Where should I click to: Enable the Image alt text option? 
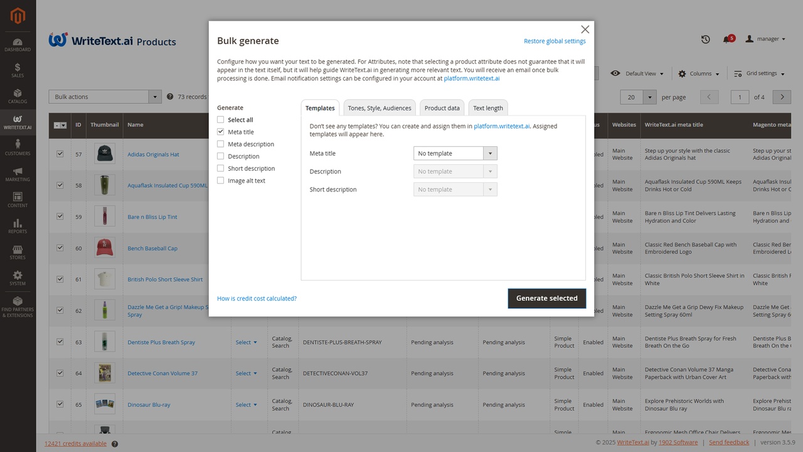tap(220, 180)
